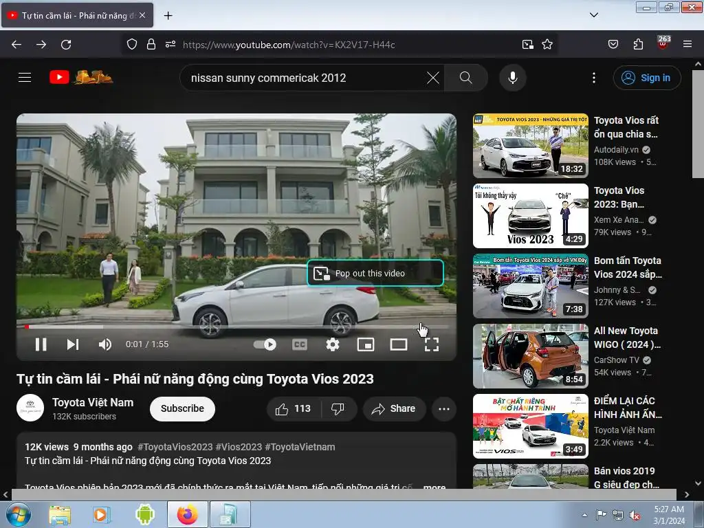Toggle closed captions CC
Image resolution: width=704 pixels, height=528 pixels.
coord(300,344)
